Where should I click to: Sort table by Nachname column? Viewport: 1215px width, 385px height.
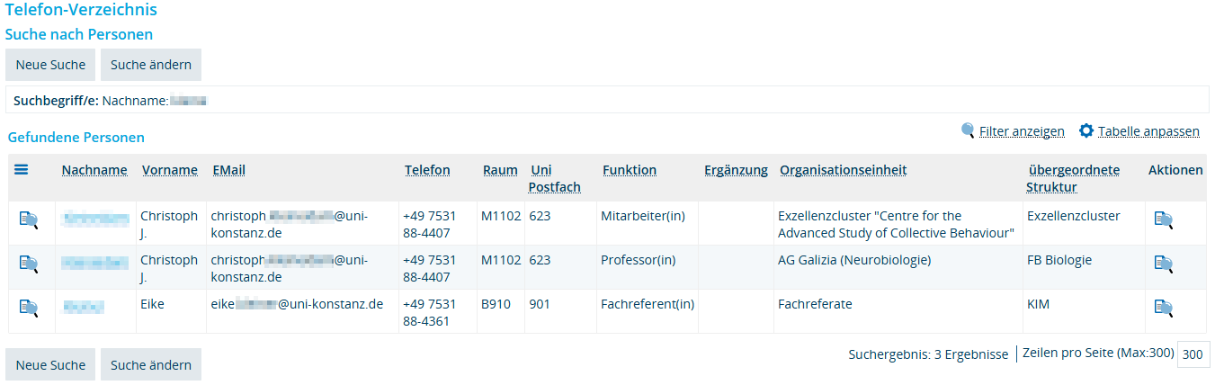pyautogui.click(x=94, y=170)
